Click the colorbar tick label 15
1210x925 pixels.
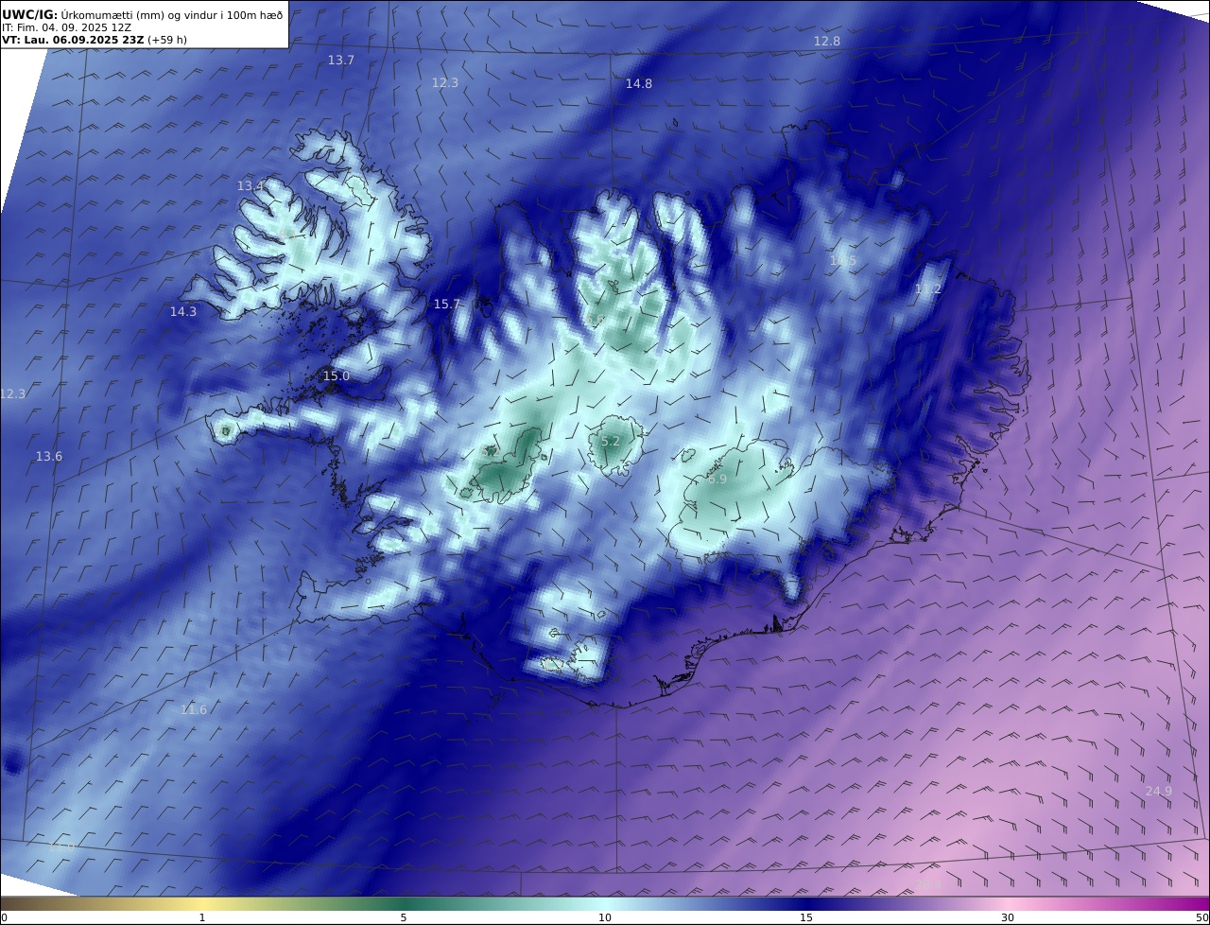pos(806,917)
